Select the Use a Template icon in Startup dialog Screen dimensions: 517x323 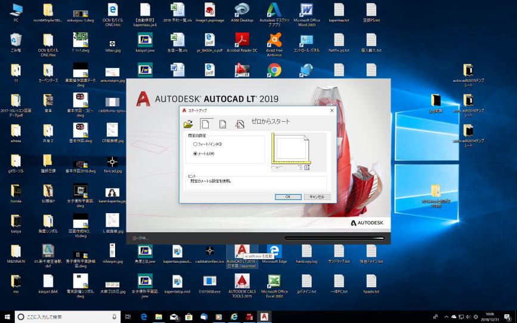tap(223, 124)
